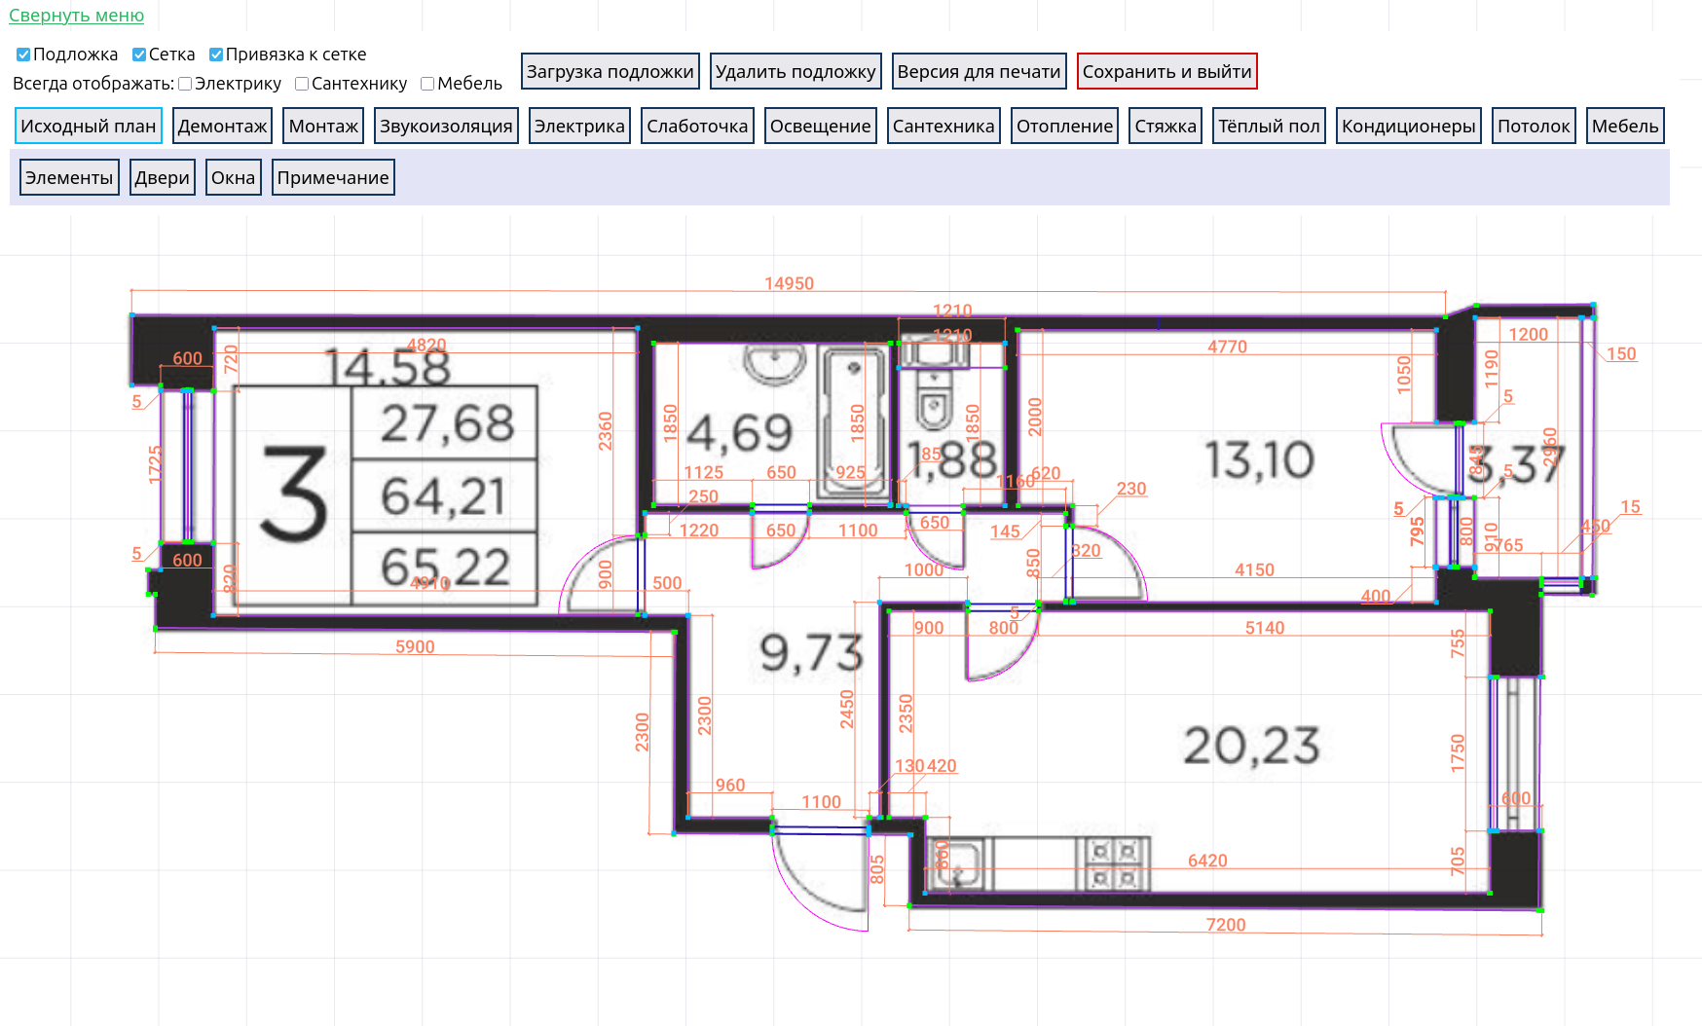This screenshot has width=1702, height=1026.
Task: Click the 4770 room width dimension
Action: pyautogui.click(x=1227, y=347)
